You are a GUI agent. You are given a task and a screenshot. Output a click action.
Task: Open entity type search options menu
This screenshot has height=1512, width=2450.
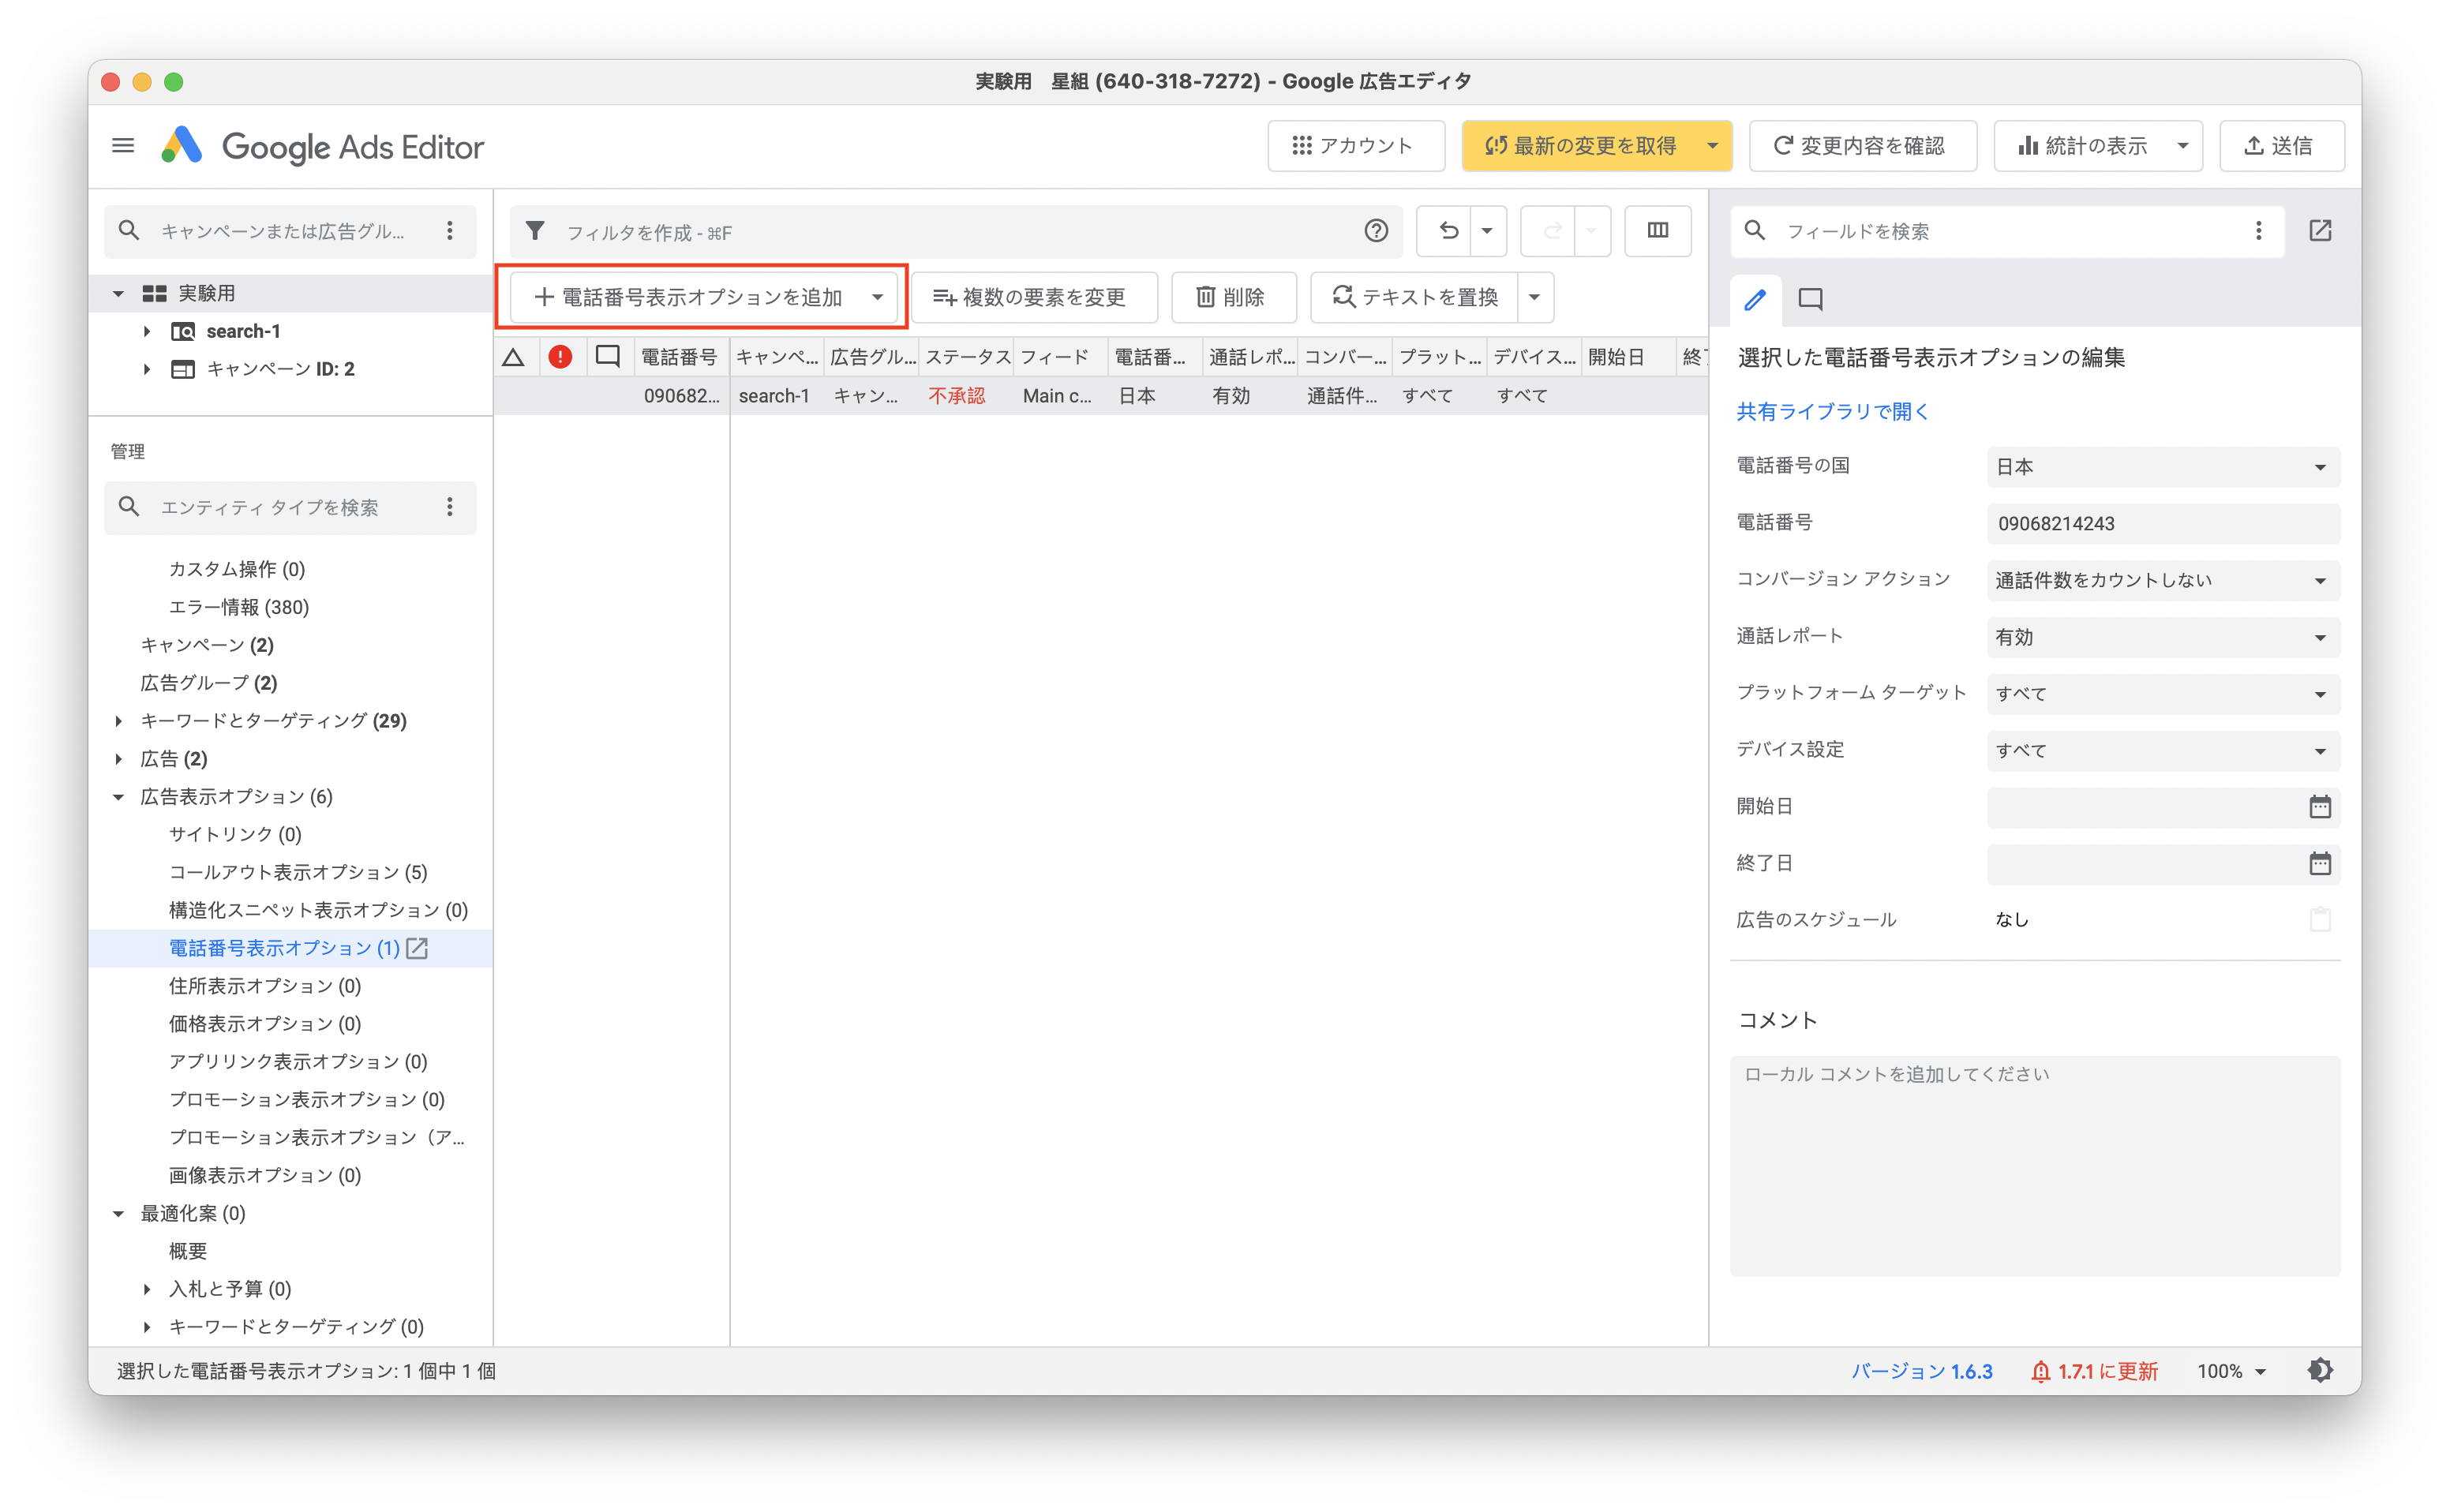[x=450, y=507]
